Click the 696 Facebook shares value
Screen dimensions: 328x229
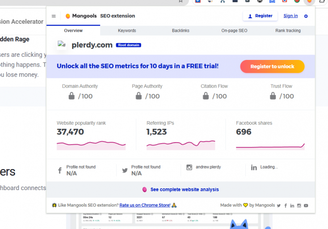point(244,132)
